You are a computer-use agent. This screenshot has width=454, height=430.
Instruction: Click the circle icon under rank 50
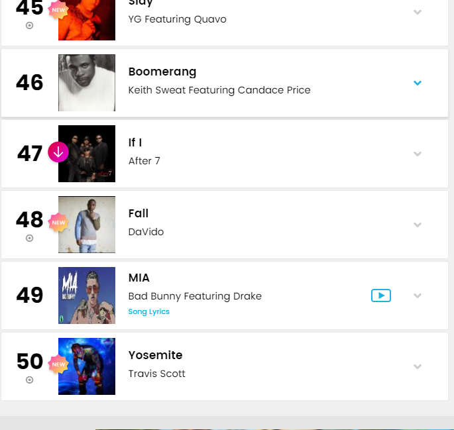[30, 380]
